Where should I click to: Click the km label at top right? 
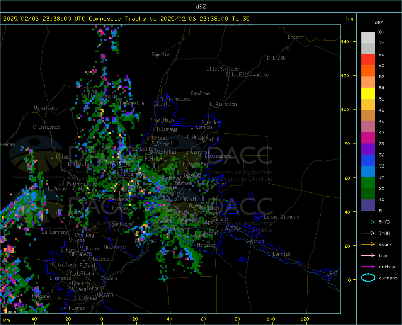[x=349, y=19]
